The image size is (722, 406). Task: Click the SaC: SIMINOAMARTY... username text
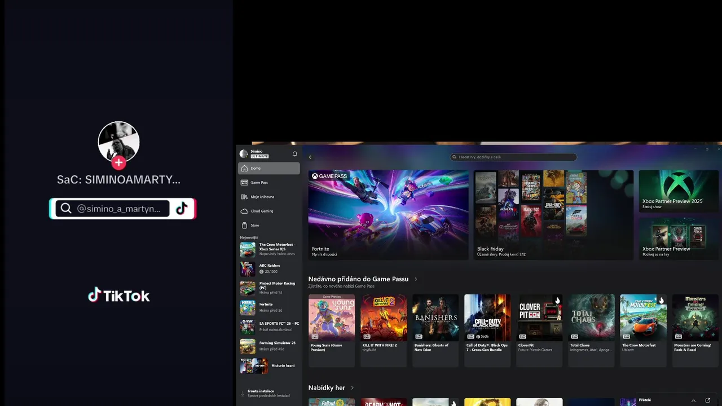coord(118,180)
